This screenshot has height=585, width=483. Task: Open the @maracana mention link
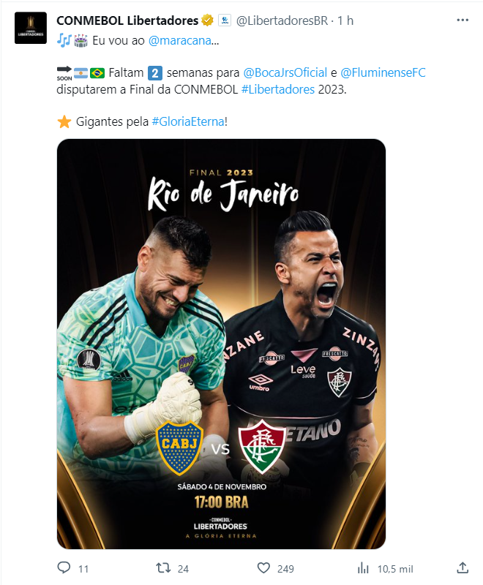click(x=180, y=40)
